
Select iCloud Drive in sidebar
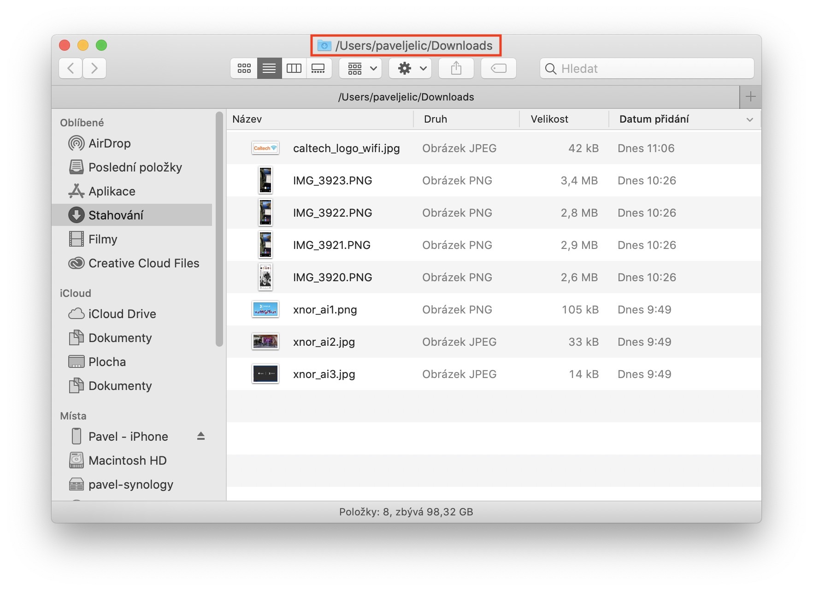pos(122,314)
